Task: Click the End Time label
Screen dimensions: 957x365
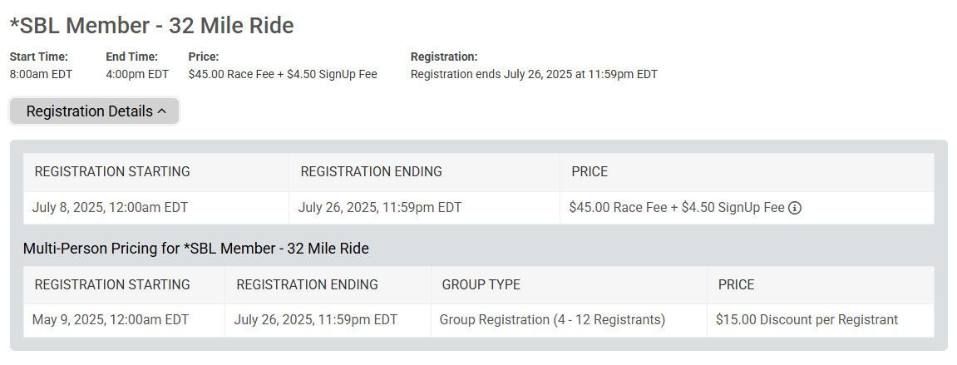Action: click(x=132, y=57)
